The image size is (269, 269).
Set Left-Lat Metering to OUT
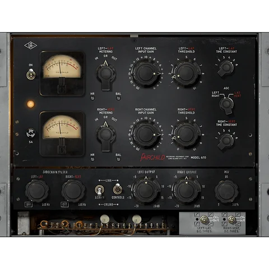(x=114, y=58)
